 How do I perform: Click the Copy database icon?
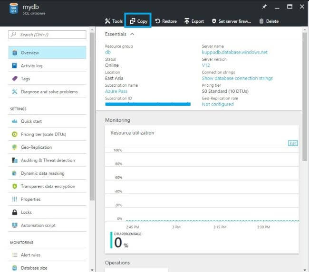(x=133, y=21)
